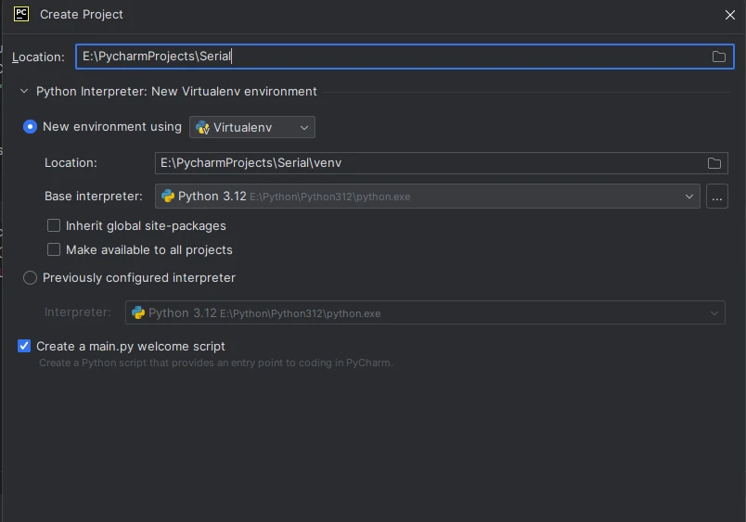Click the 'Create Project' title text
This screenshot has height=522, width=746.
[82, 14]
